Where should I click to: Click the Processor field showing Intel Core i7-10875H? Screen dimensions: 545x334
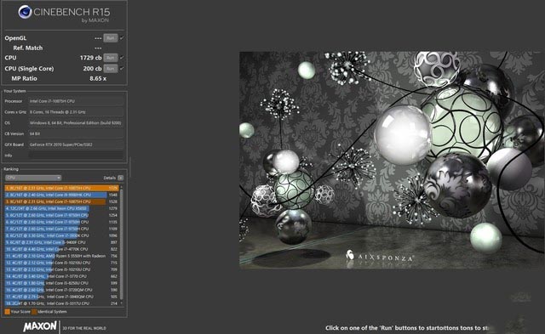(76, 101)
